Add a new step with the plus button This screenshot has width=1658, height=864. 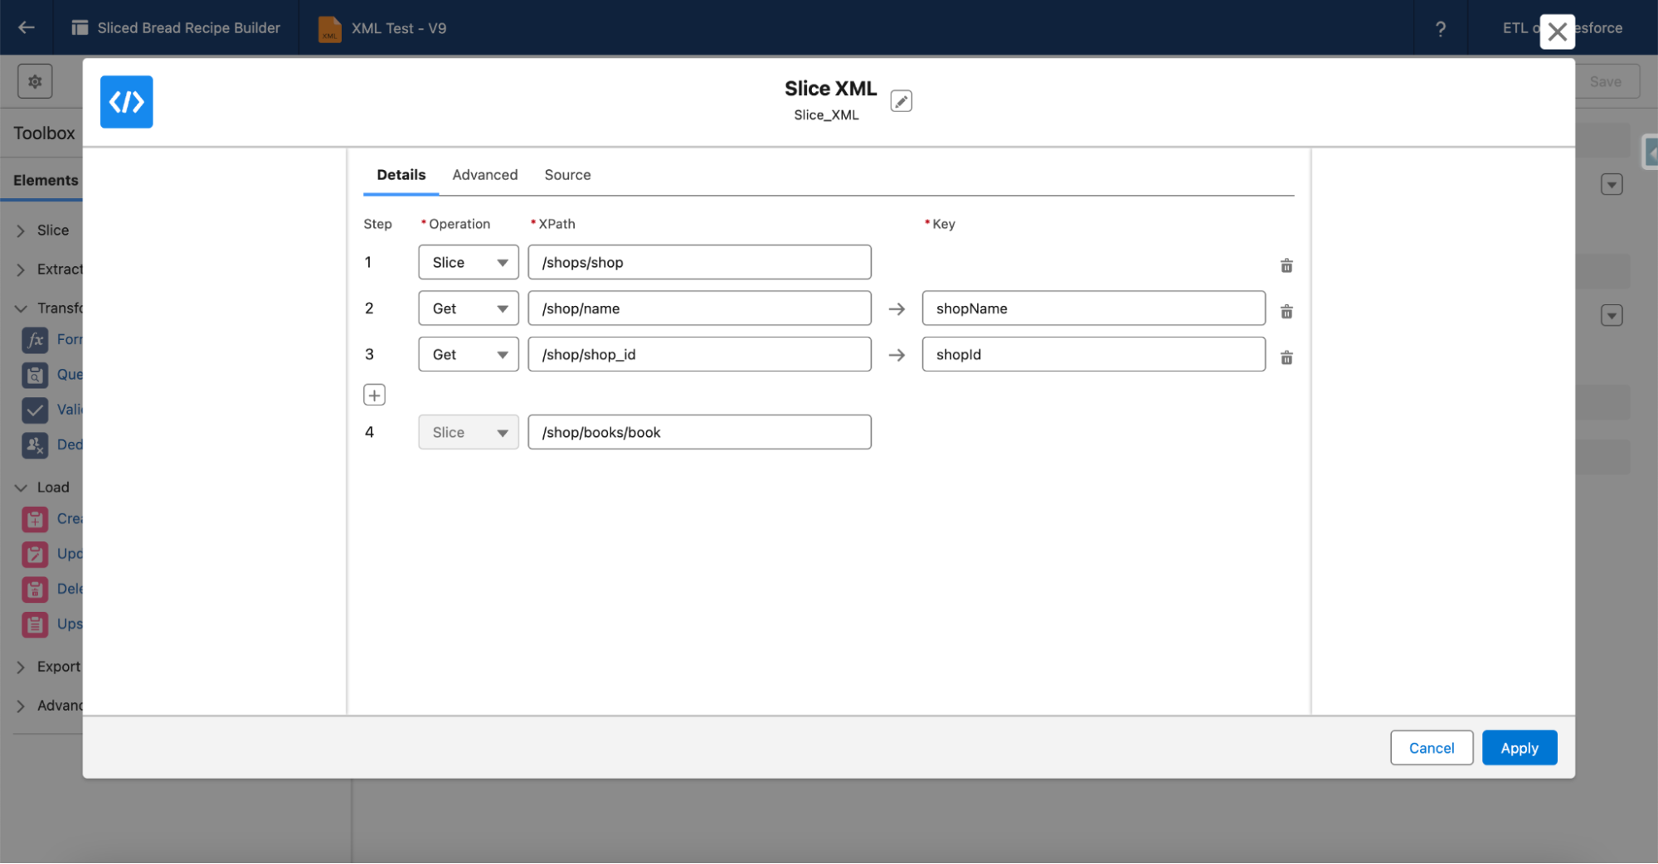(374, 394)
